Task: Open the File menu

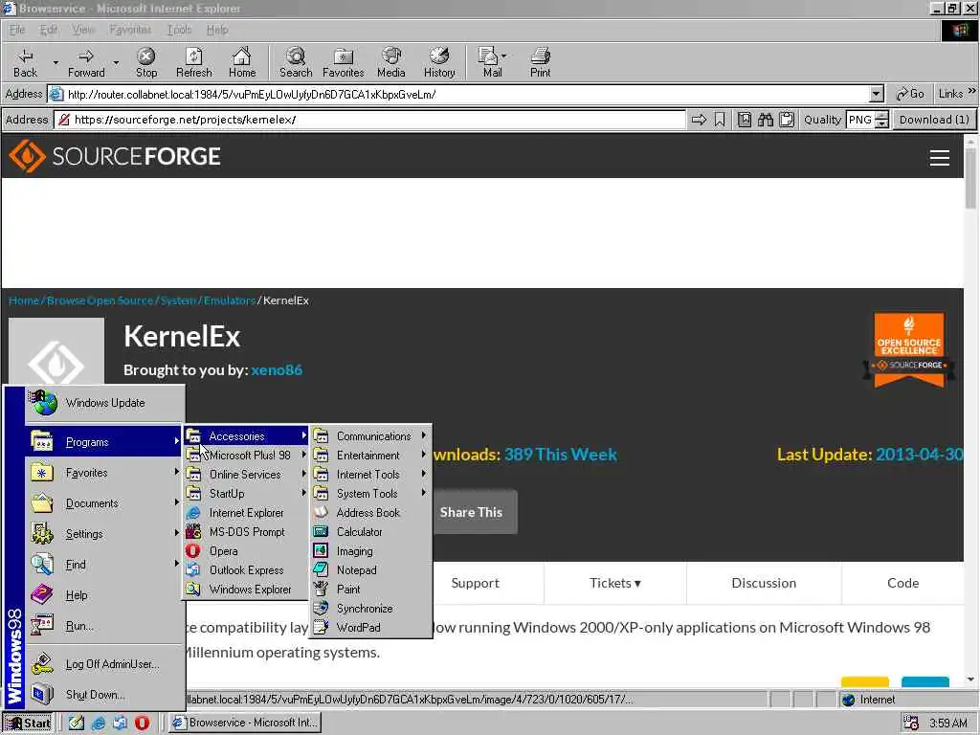Action: 17,30
